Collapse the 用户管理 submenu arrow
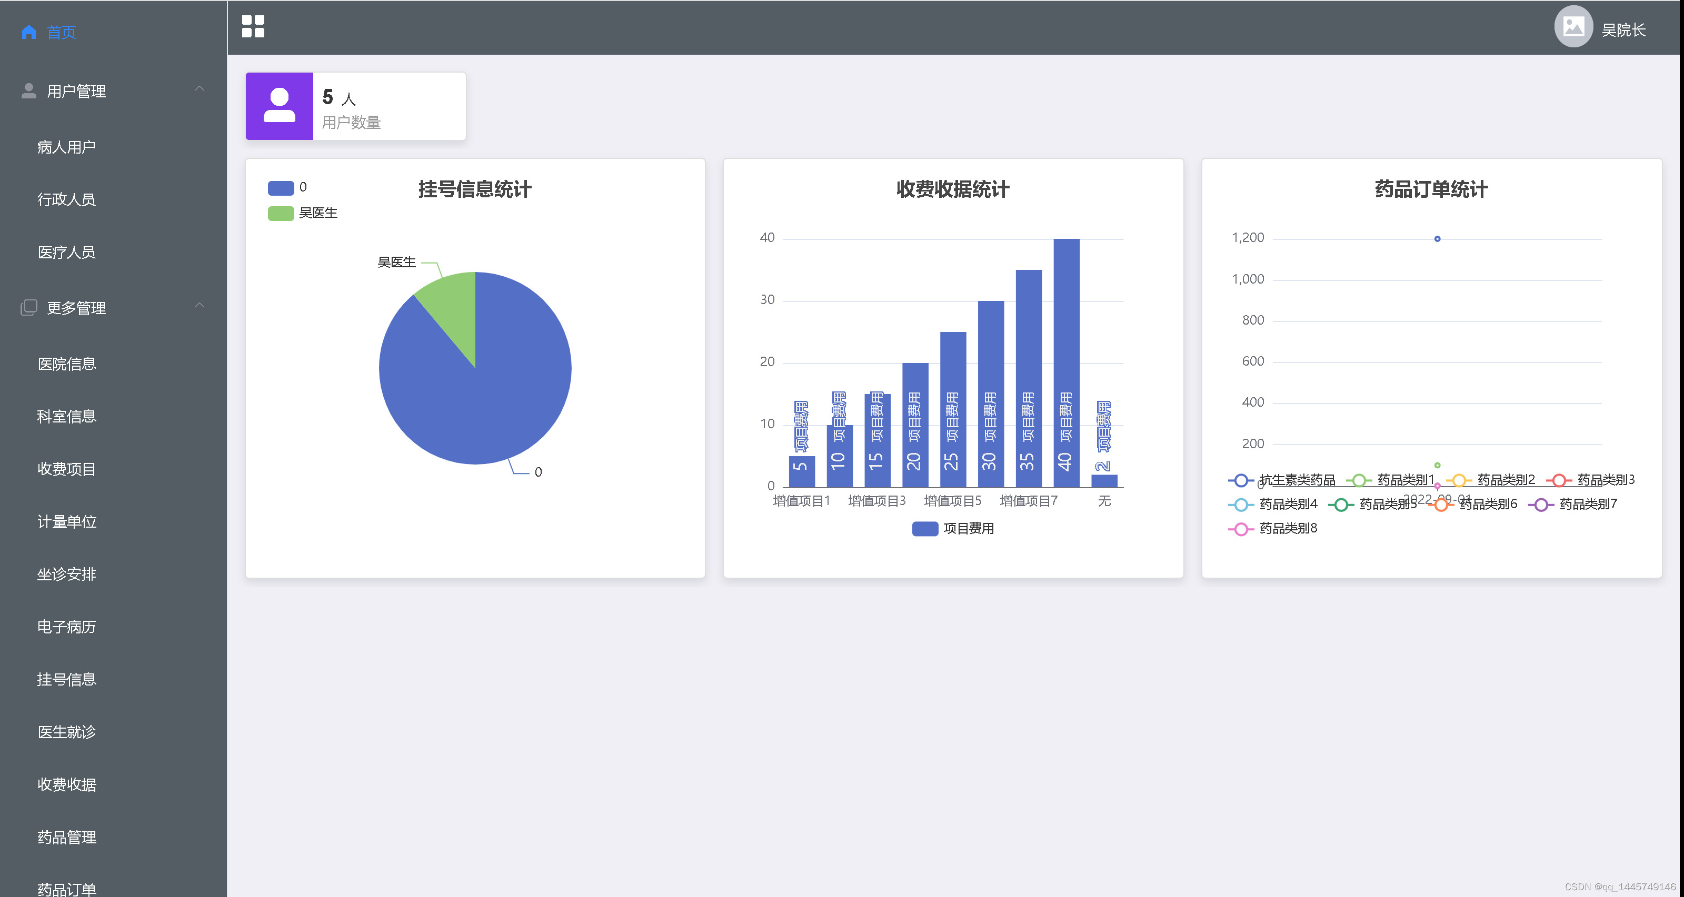Screen dimensions: 1684x897 tap(200, 89)
